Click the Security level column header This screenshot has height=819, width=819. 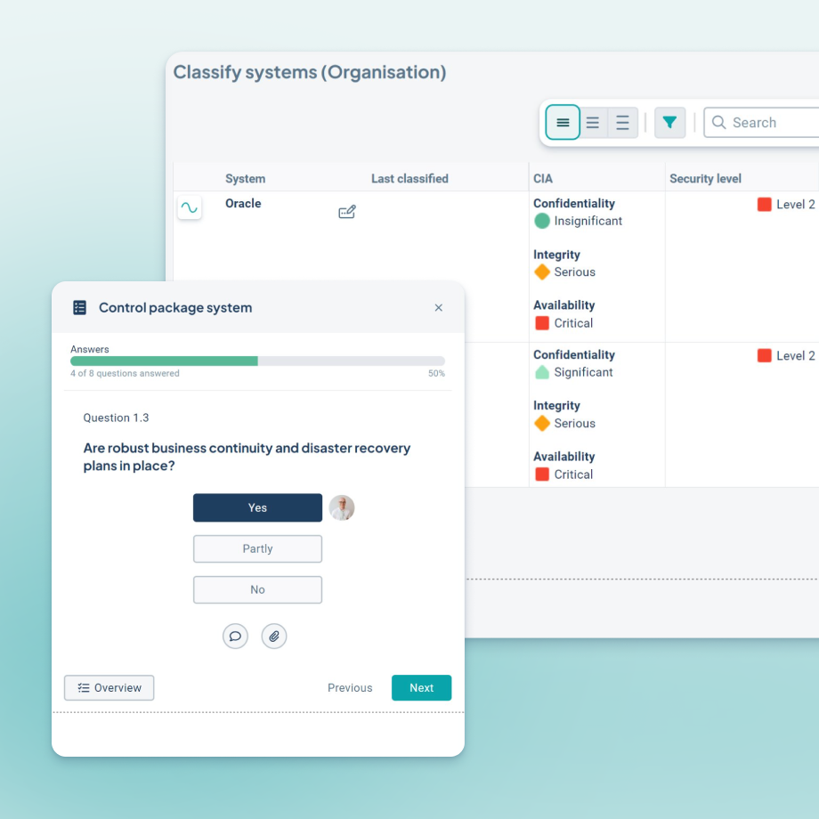click(705, 178)
